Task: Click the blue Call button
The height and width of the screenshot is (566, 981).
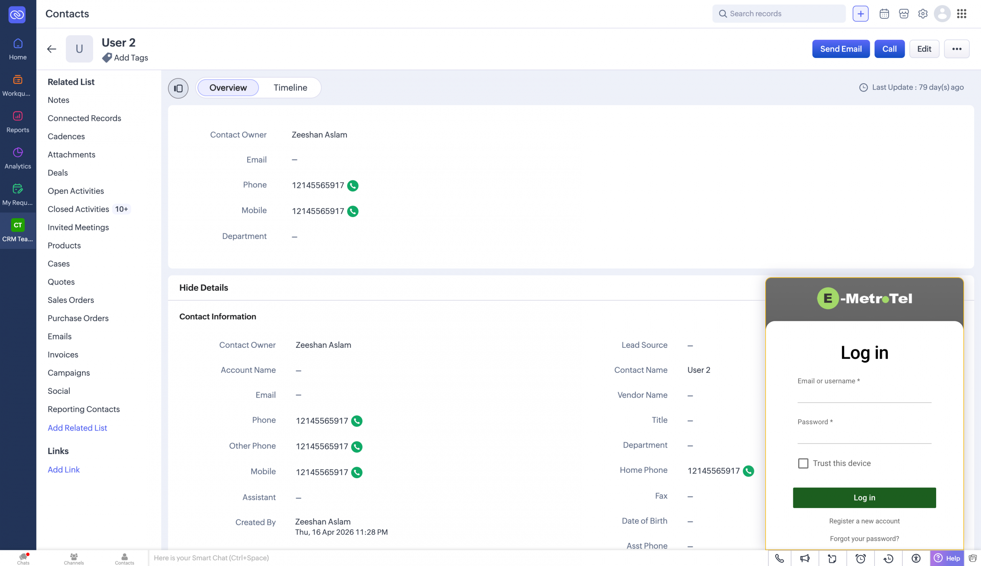Action: [x=889, y=49]
